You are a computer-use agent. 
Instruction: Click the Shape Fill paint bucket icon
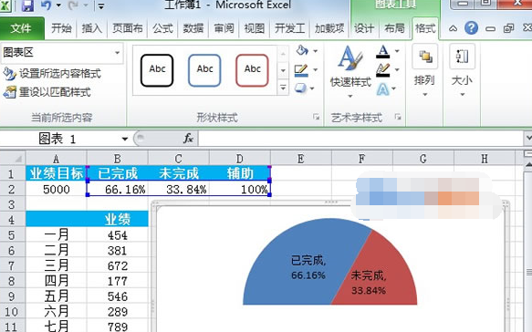click(x=302, y=50)
